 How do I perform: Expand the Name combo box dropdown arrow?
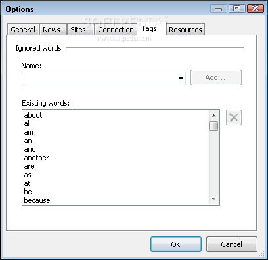(181, 79)
